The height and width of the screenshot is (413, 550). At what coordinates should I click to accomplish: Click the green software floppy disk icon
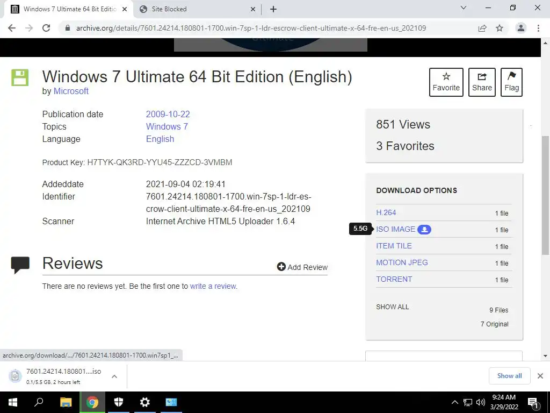(20, 77)
